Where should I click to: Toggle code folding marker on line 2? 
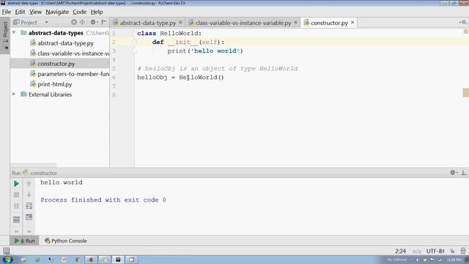pos(134,43)
